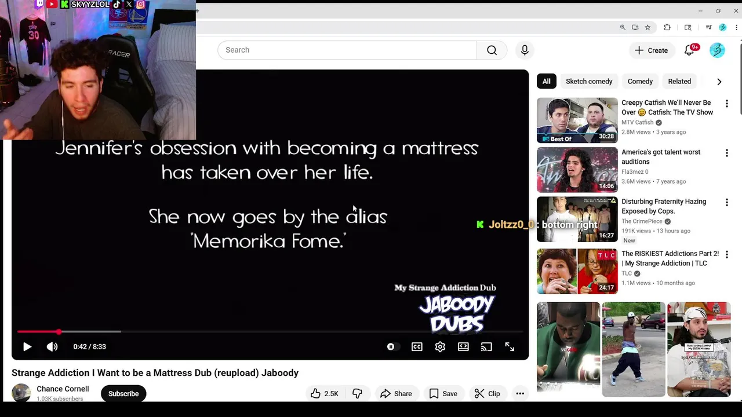The height and width of the screenshot is (417, 742).
Task: Open the player settings gear
Action: tap(440, 346)
